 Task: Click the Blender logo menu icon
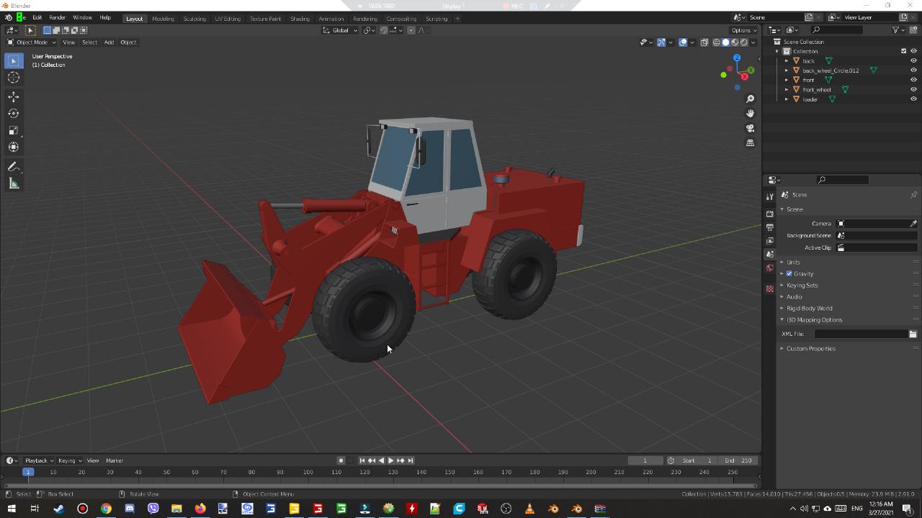coord(8,17)
